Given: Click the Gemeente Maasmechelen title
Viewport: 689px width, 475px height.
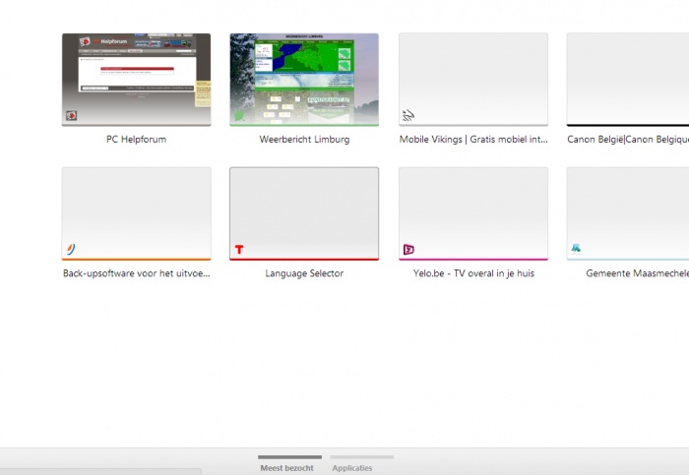Looking at the screenshot, I should pyautogui.click(x=637, y=273).
